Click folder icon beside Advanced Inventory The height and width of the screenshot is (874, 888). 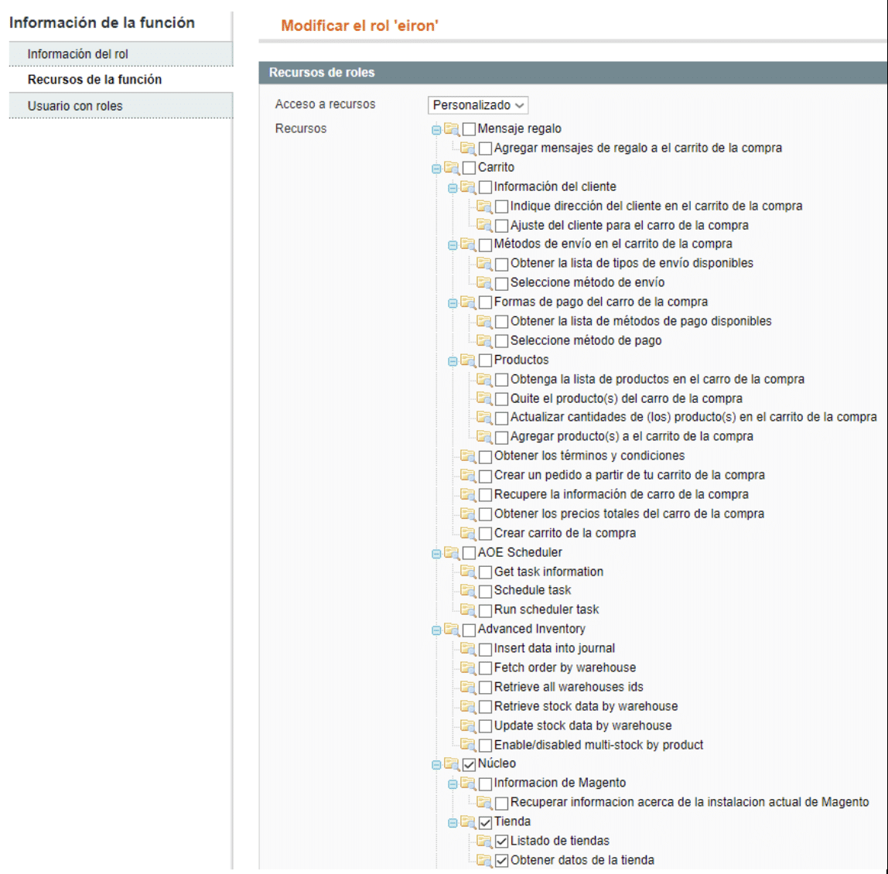coord(452,630)
